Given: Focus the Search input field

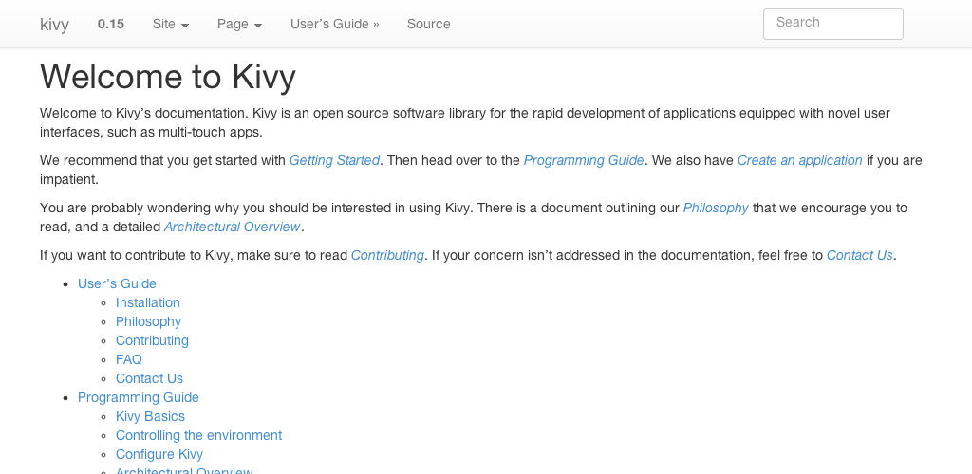Looking at the screenshot, I should 832,24.
